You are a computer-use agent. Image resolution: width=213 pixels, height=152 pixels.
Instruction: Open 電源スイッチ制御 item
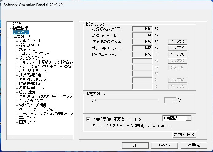(x=33, y=105)
